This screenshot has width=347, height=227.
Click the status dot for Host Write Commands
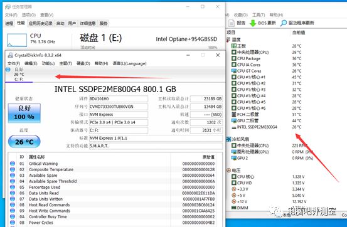click(13, 211)
